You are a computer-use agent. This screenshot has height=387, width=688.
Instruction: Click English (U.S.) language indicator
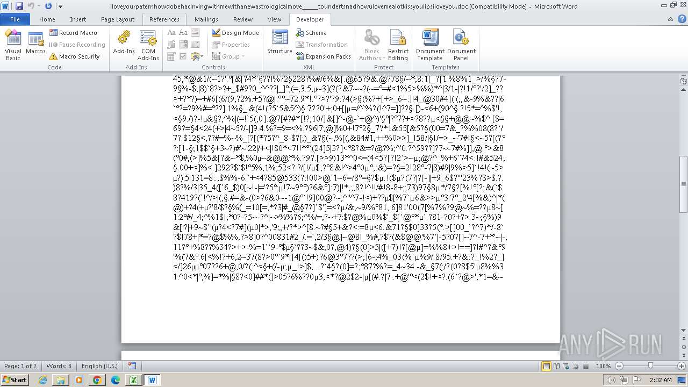(99, 366)
